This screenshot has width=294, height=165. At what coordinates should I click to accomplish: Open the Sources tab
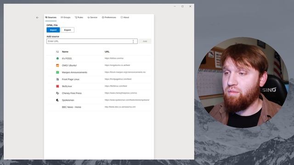[x=51, y=17]
